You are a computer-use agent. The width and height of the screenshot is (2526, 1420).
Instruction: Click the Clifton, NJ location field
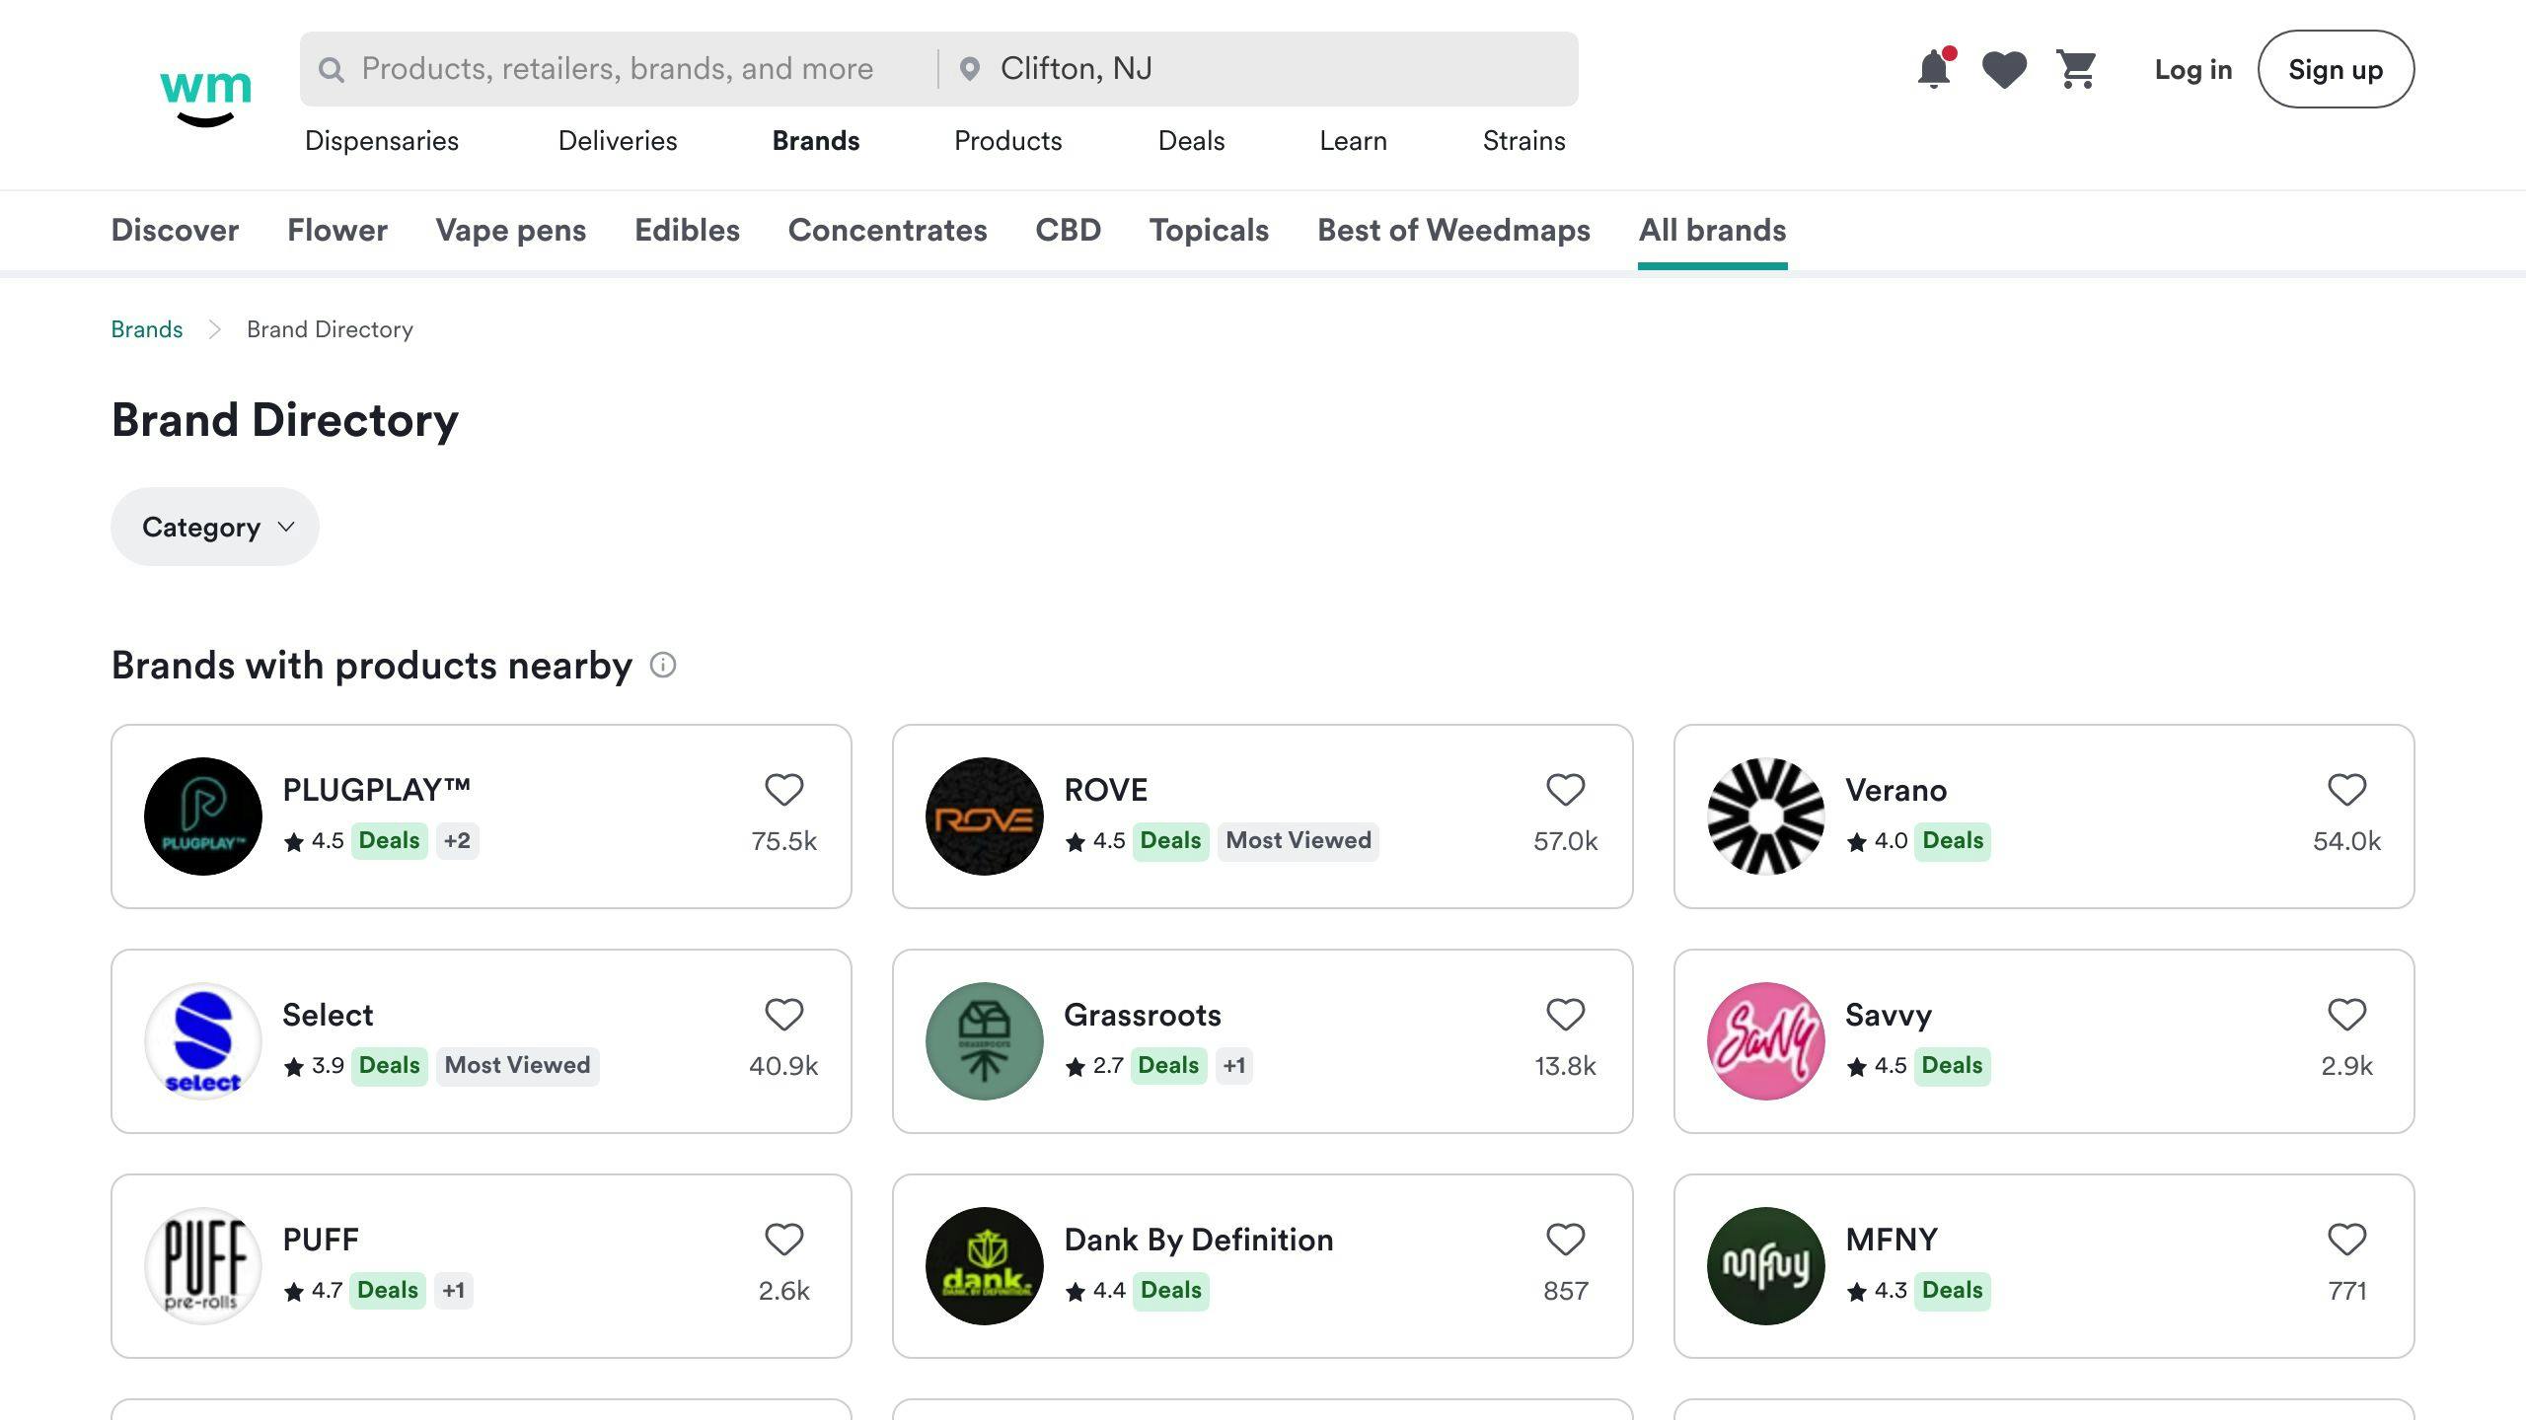1258,69
